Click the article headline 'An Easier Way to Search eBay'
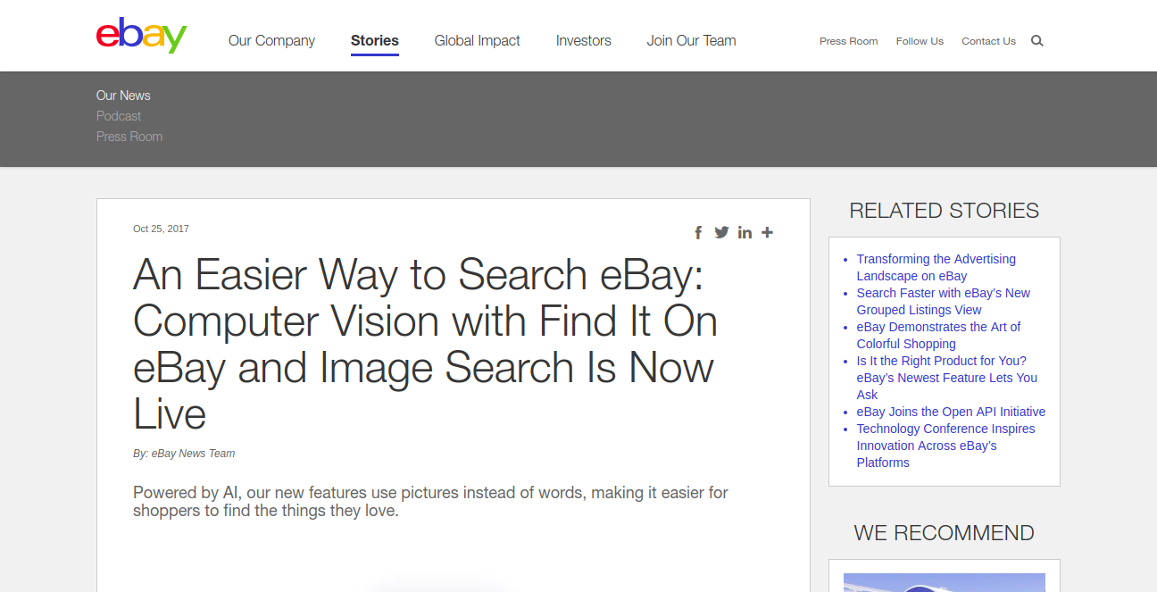 pyautogui.click(x=425, y=344)
